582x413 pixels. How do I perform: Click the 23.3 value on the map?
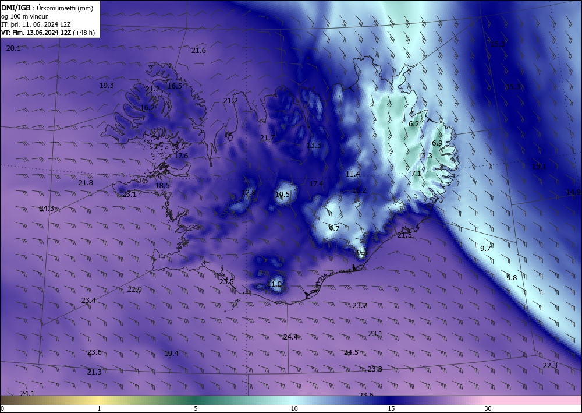tap(375, 369)
